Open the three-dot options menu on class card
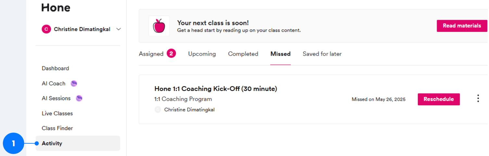The image size is (489, 156). (478, 99)
